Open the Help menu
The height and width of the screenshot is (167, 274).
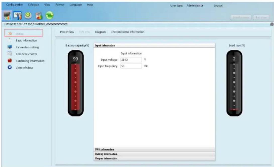tap(90, 5)
